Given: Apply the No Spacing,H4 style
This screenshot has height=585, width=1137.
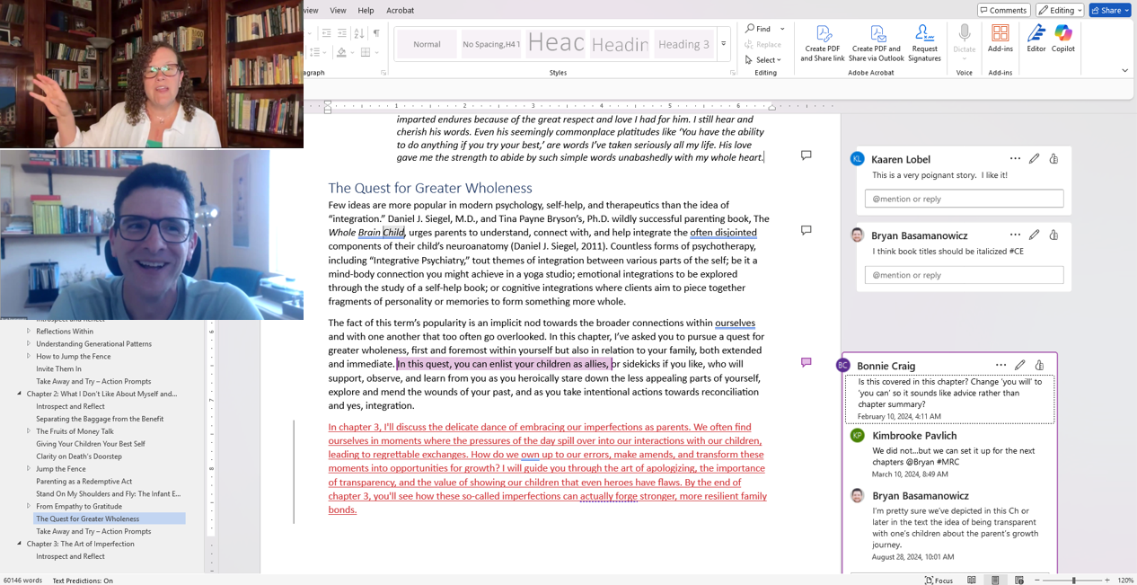Looking at the screenshot, I should coord(491,44).
